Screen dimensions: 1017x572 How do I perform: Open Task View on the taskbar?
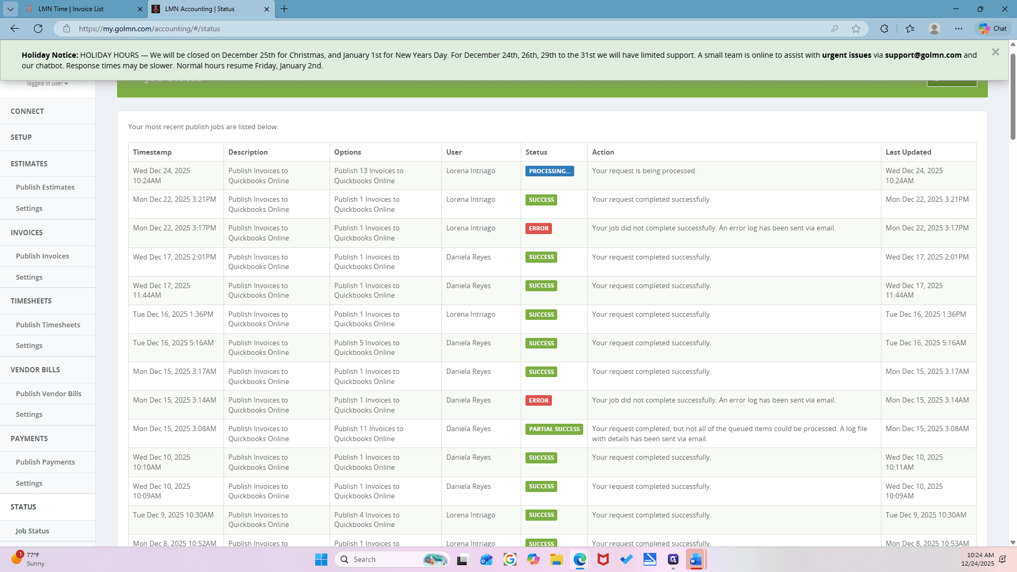pyautogui.click(x=462, y=559)
